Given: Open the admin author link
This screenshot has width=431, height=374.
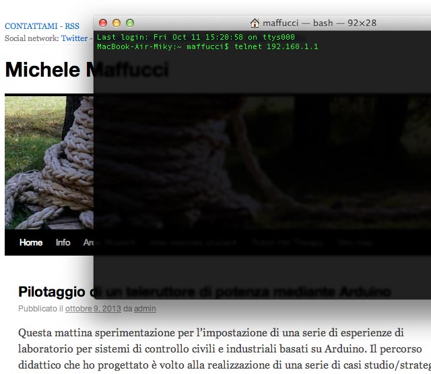Looking at the screenshot, I should click(145, 309).
